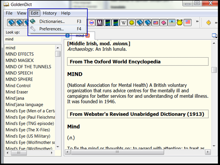This screenshot has height=165, width=220.
Task: Select the letter A dictionary icon
Action: pyautogui.click(x=172, y=23)
